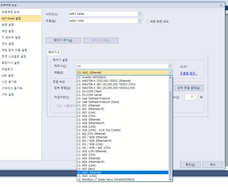Collapse the 제품 product dropdown arrow
This screenshot has width=228, height=187.
tap(170, 73)
